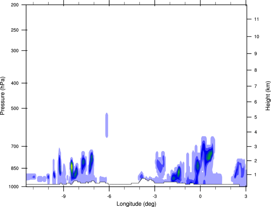Click the 500 pressure tick label
Screen dimensions: 271x207
point(15,108)
